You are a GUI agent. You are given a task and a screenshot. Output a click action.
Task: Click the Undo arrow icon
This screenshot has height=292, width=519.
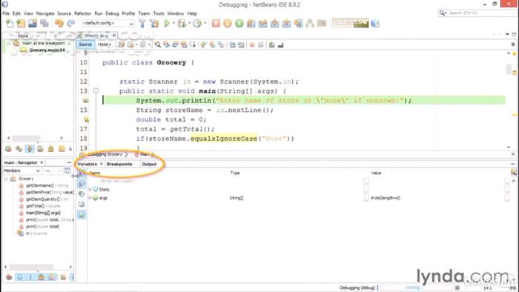[x=59, y=24]
